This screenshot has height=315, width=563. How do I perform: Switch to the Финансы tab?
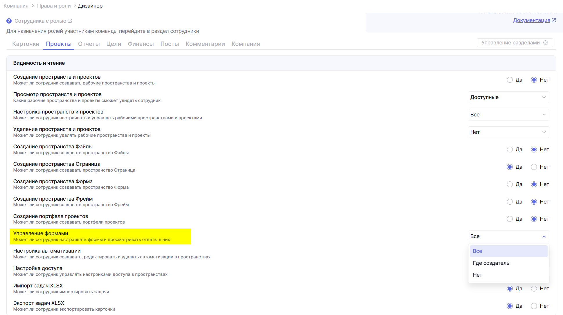(x=141, y=44)
